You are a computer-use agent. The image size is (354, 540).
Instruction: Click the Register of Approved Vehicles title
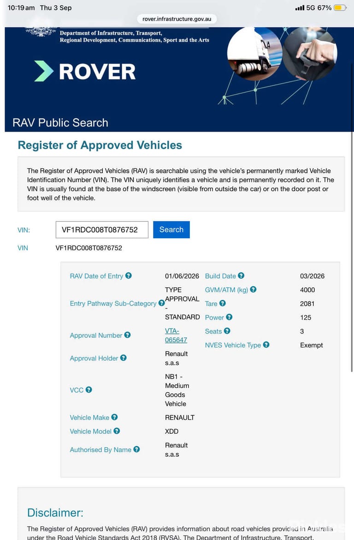[x=100, y=145]
